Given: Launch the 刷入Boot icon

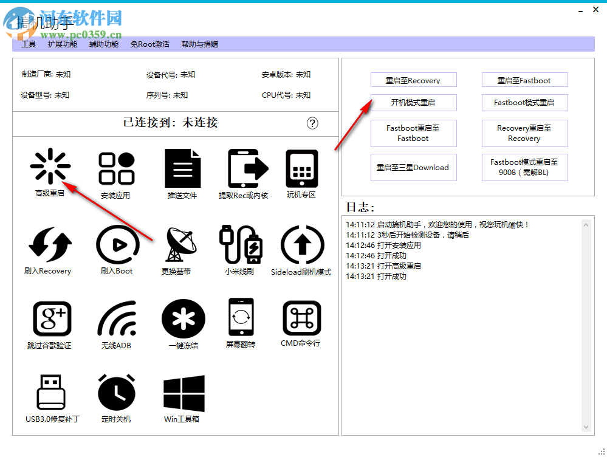Looking at the screenshot, I should 118,244.
